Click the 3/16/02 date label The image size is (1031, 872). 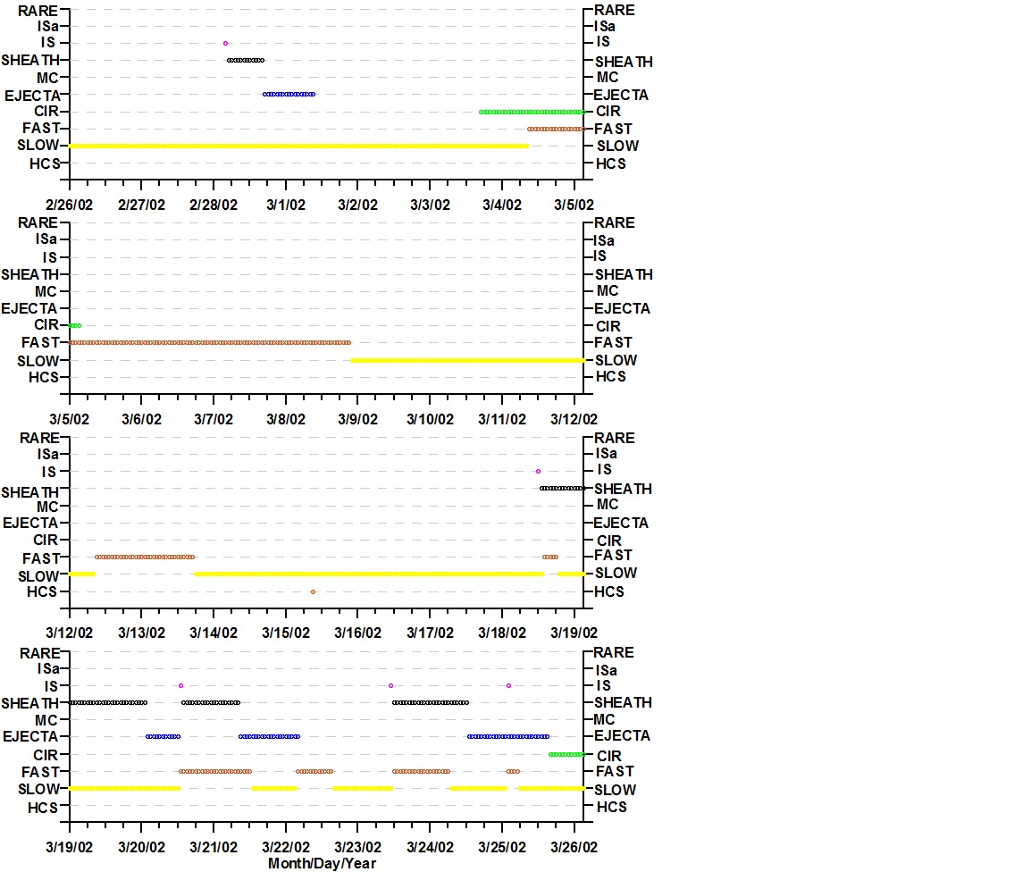click(357, 633)
